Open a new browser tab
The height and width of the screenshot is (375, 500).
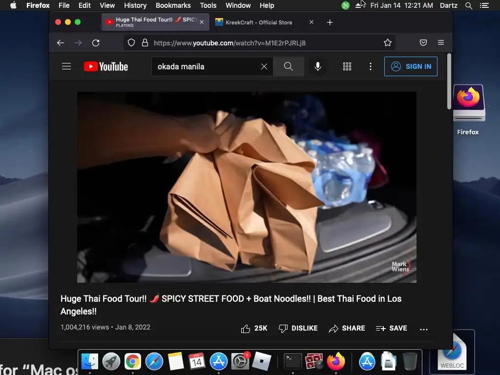(330, 22)
